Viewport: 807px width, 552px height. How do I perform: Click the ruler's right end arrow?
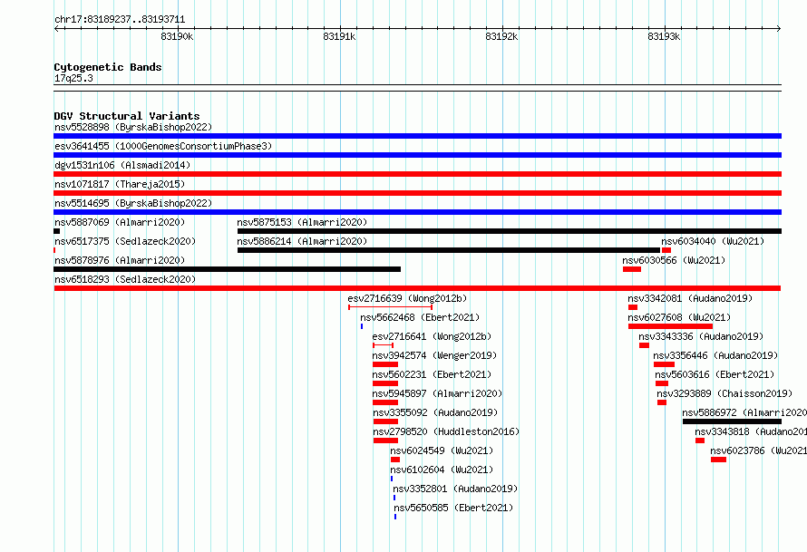click(779, 29)
